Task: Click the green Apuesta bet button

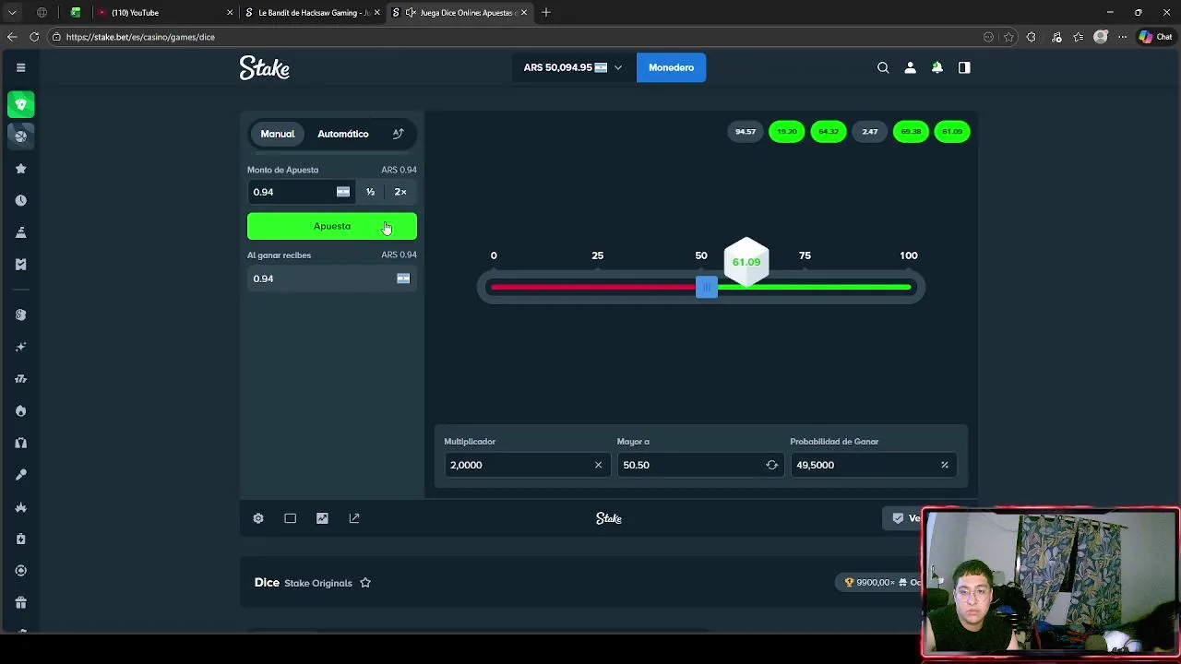Action: (332, 226)
